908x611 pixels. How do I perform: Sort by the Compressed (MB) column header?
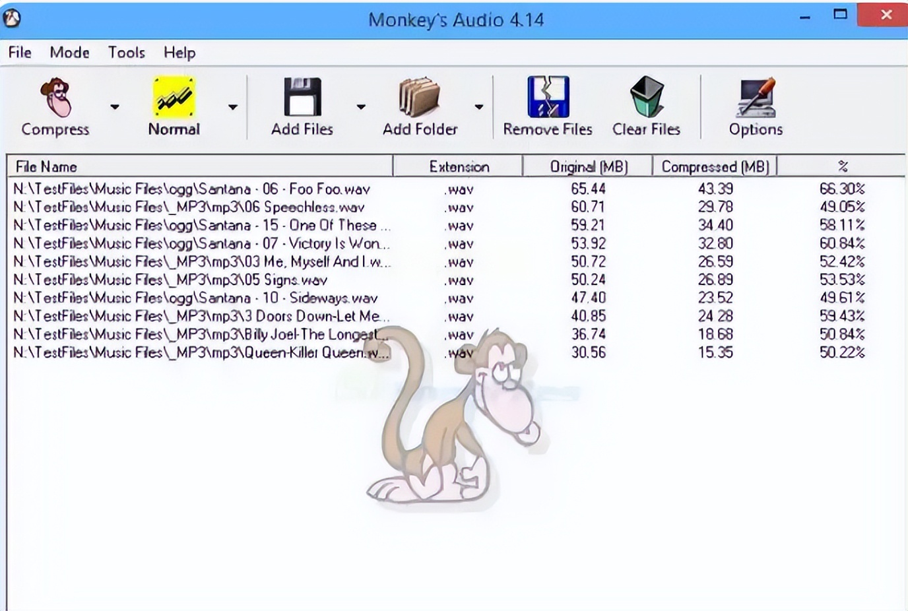715,167
